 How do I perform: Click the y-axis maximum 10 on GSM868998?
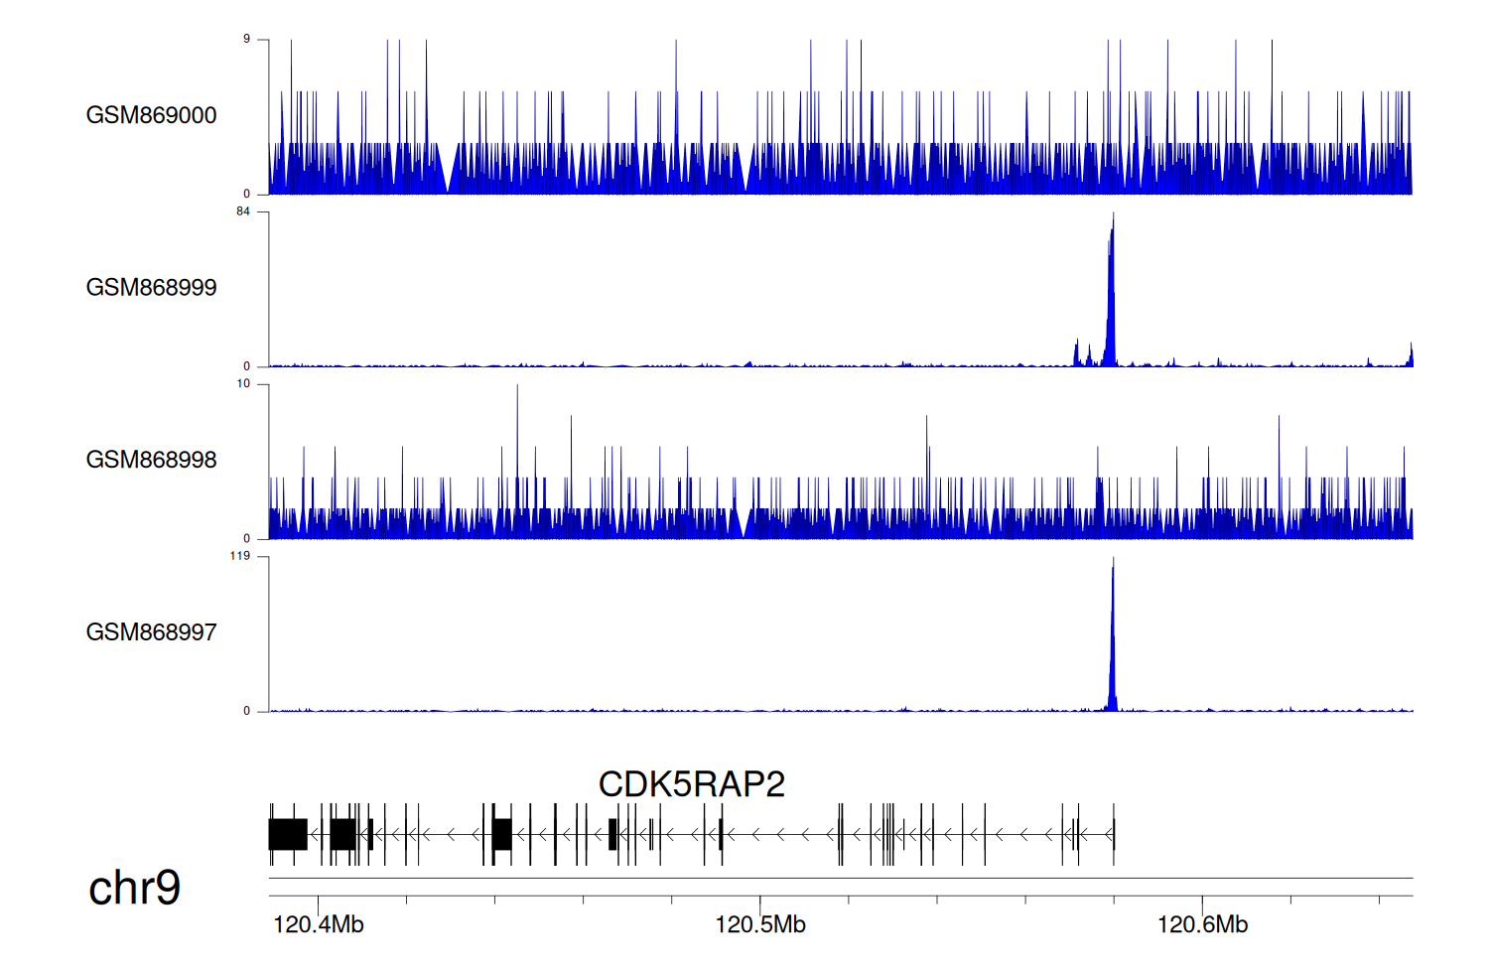coord(243,384)
